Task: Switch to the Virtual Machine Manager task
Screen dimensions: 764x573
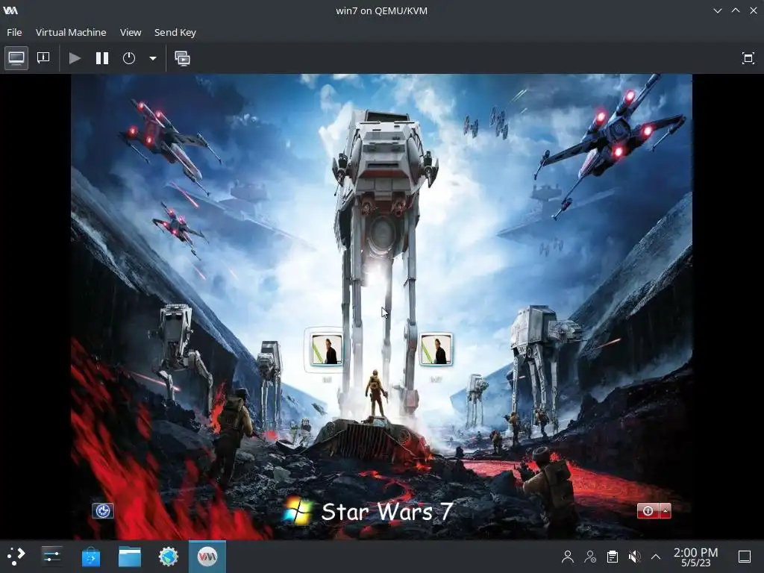Action: coord(207,557)
